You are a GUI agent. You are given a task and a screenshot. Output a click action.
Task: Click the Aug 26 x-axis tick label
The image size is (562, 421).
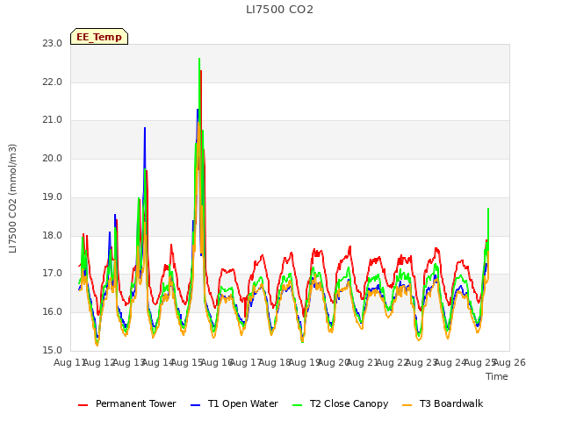click(x=509, y=362)
